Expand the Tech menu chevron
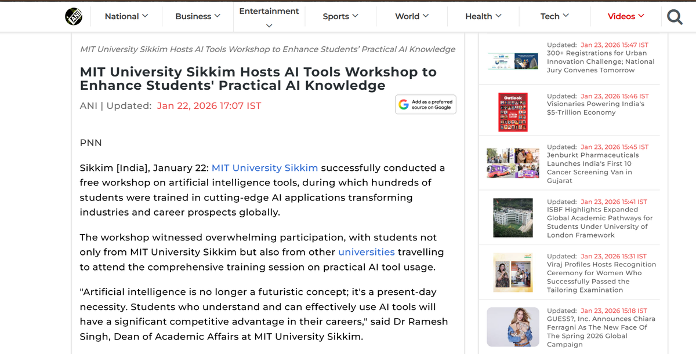The width and height of the screenshot is (696, 354). (565, 16)
